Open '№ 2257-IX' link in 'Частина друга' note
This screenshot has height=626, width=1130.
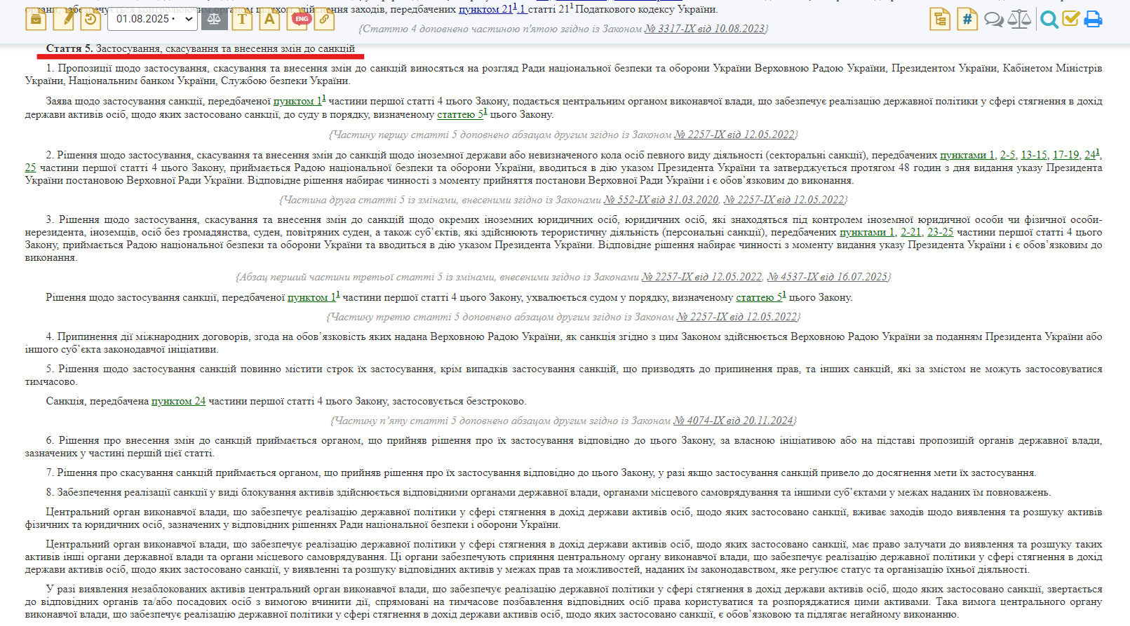(783, 200)
